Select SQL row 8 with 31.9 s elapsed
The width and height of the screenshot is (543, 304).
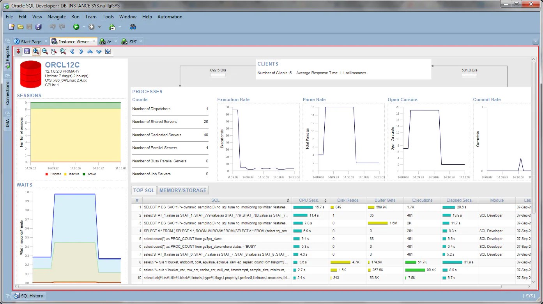(x=331, y=262)
